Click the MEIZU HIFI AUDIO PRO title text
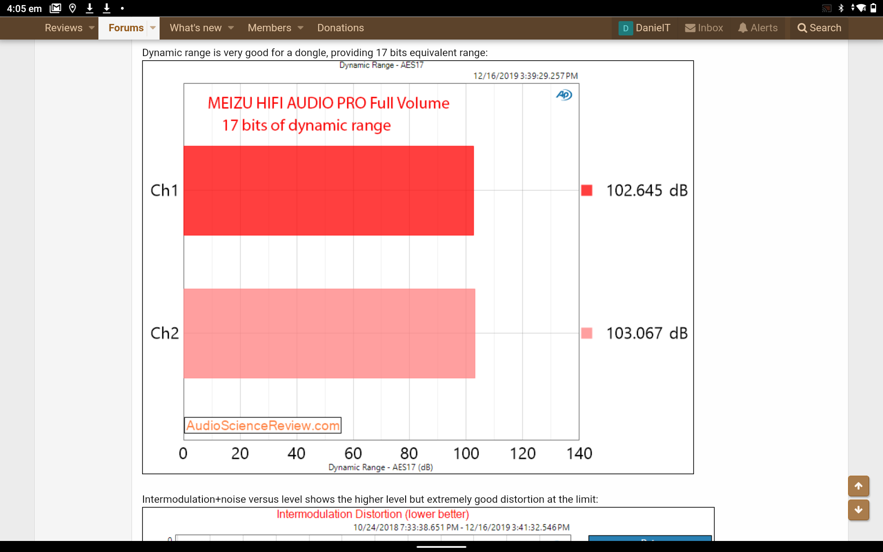Screen dimensions: 883x552 pos(328,103)
